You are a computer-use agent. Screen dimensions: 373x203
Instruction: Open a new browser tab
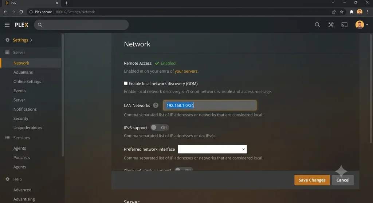[66, 3]
